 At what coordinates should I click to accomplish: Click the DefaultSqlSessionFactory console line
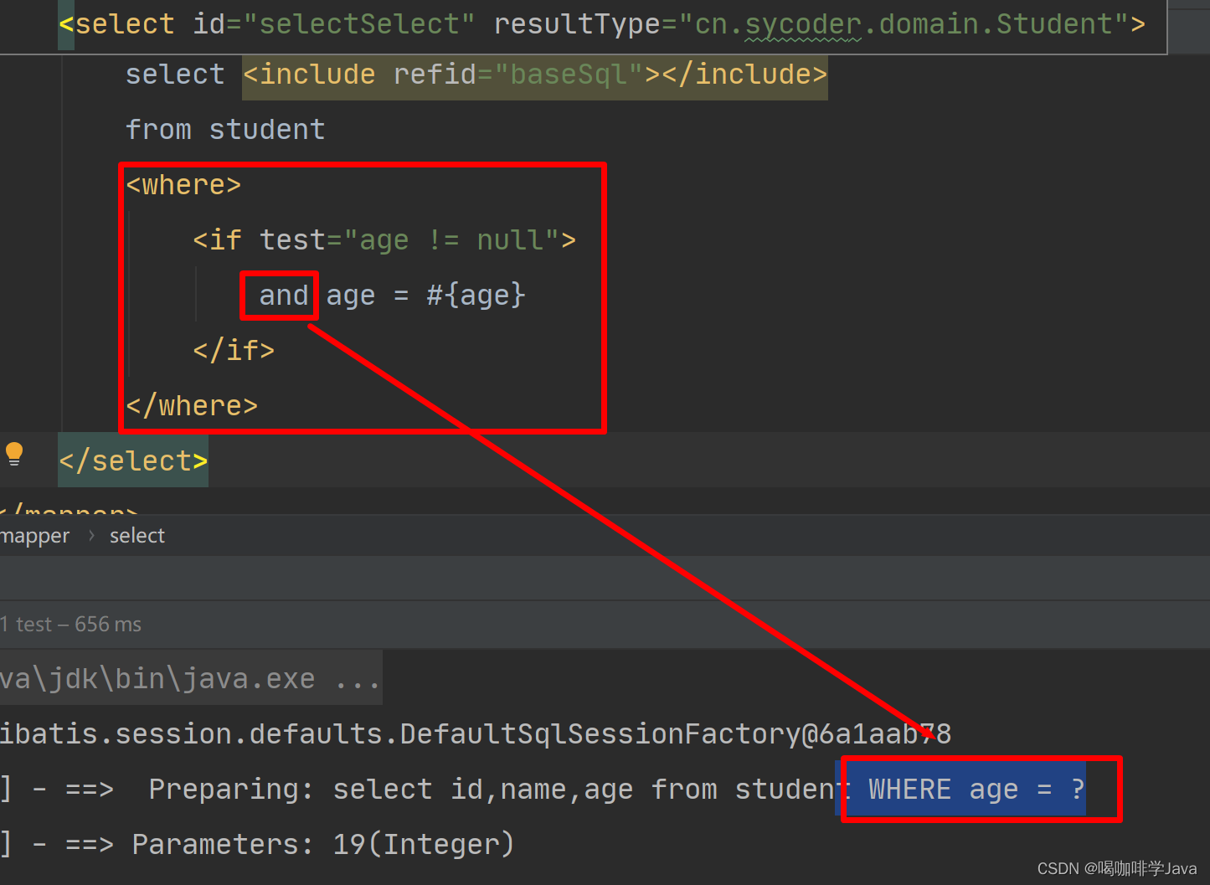pos(476,734)
